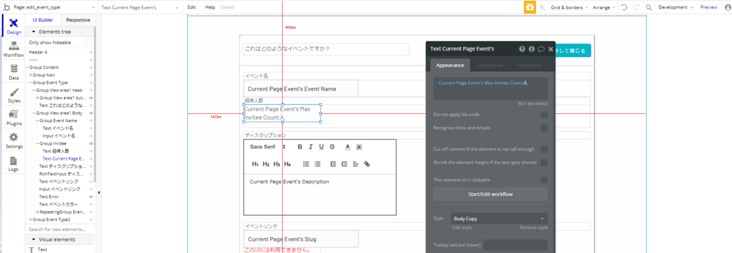Close the Text Current Page Event's panel

click(x=551, y=49)
